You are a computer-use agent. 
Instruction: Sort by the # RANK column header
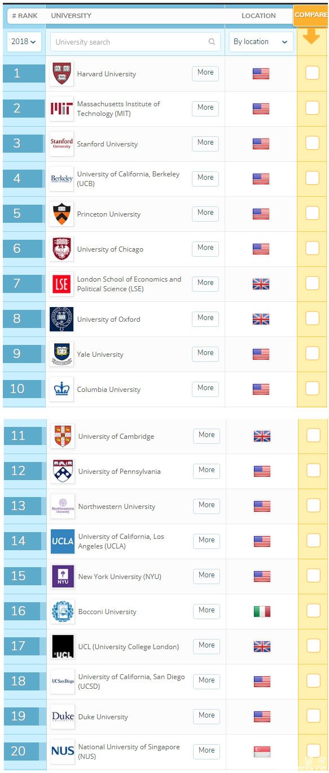point(25,16)
